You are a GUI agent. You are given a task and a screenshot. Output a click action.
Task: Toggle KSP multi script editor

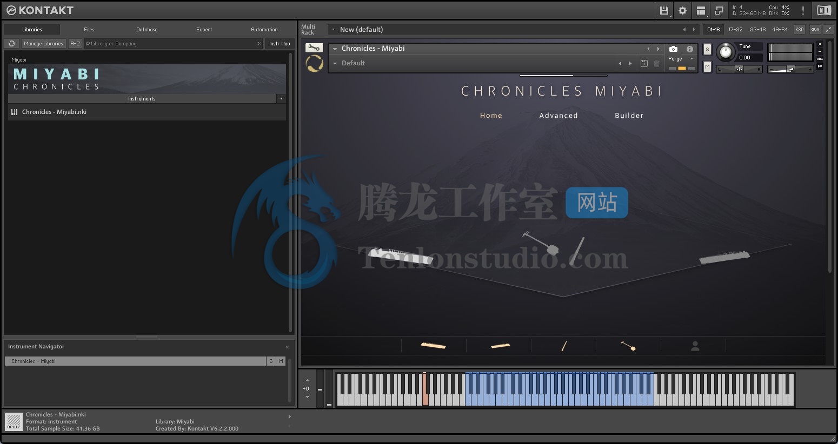799,29
